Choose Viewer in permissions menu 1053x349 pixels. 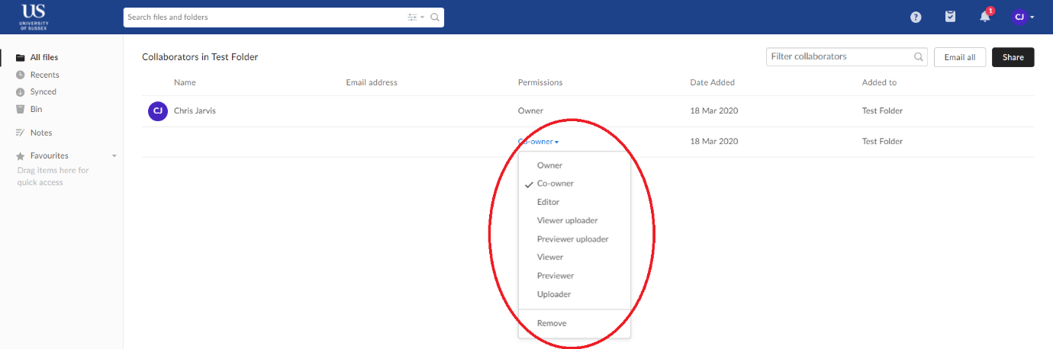tap(575, 257)
